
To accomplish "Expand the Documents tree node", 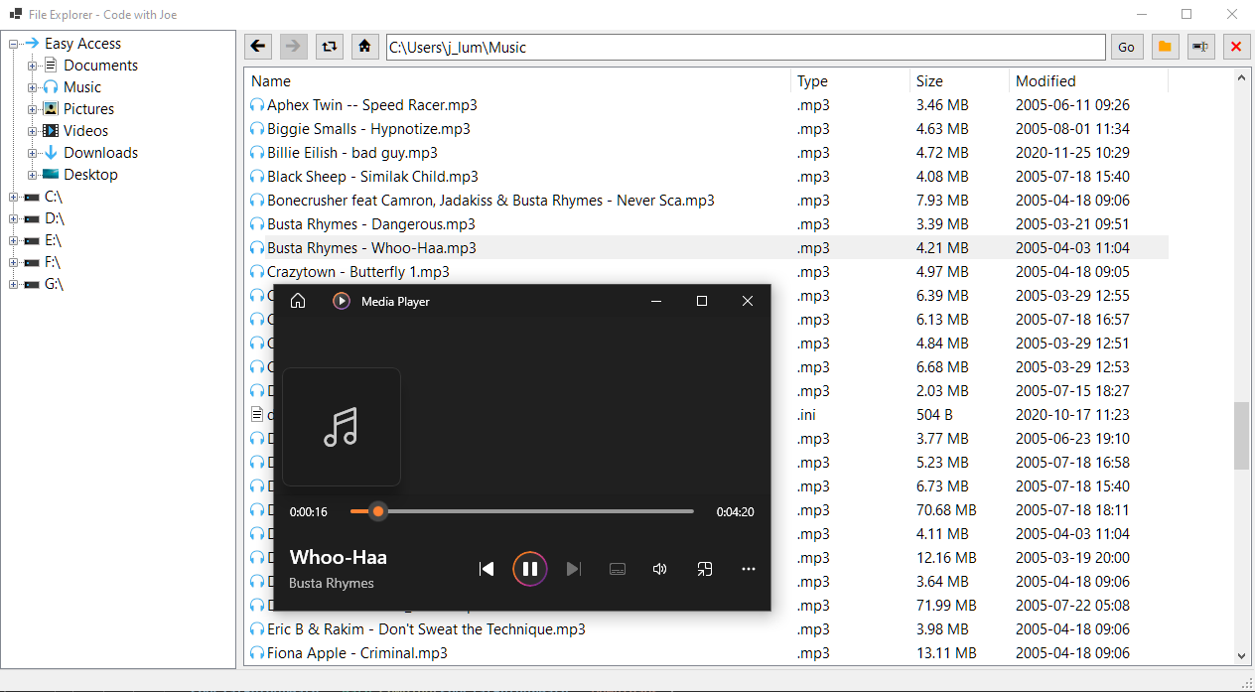I will [x=30, y=65].
